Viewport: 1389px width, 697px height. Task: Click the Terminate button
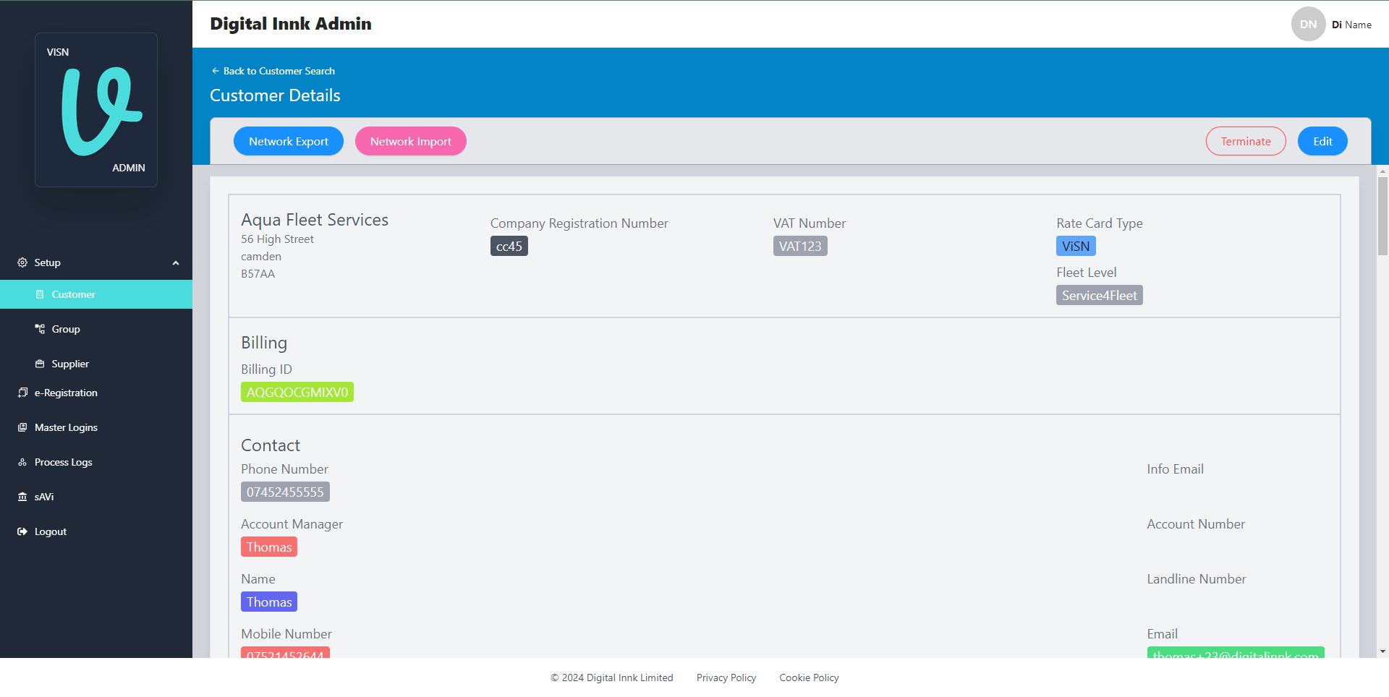[1245, 142]
